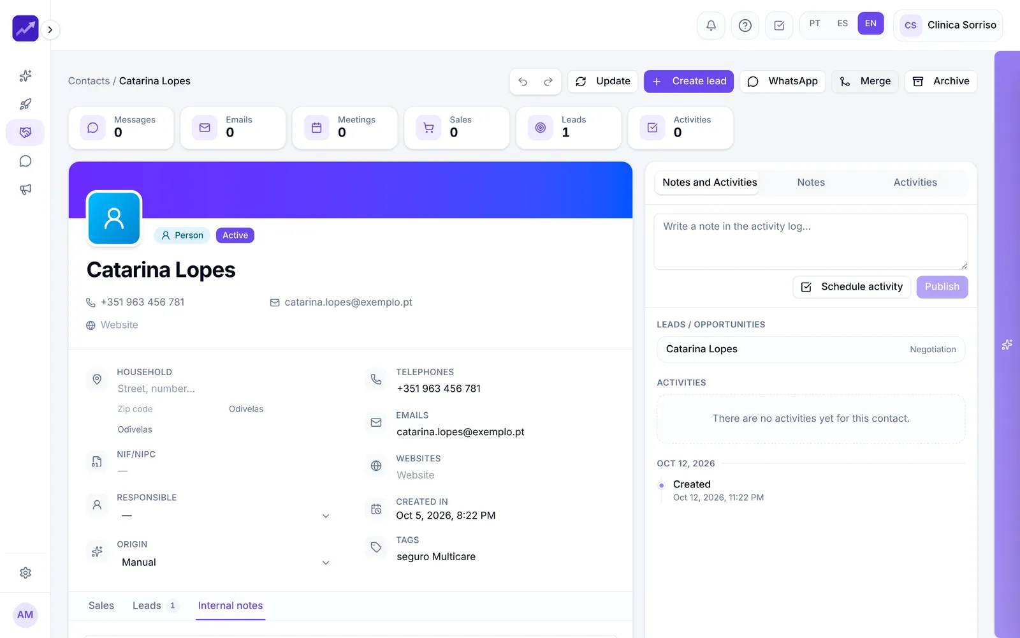Click the Merge button
The image size is (1020, 638).
coord(865,82)
